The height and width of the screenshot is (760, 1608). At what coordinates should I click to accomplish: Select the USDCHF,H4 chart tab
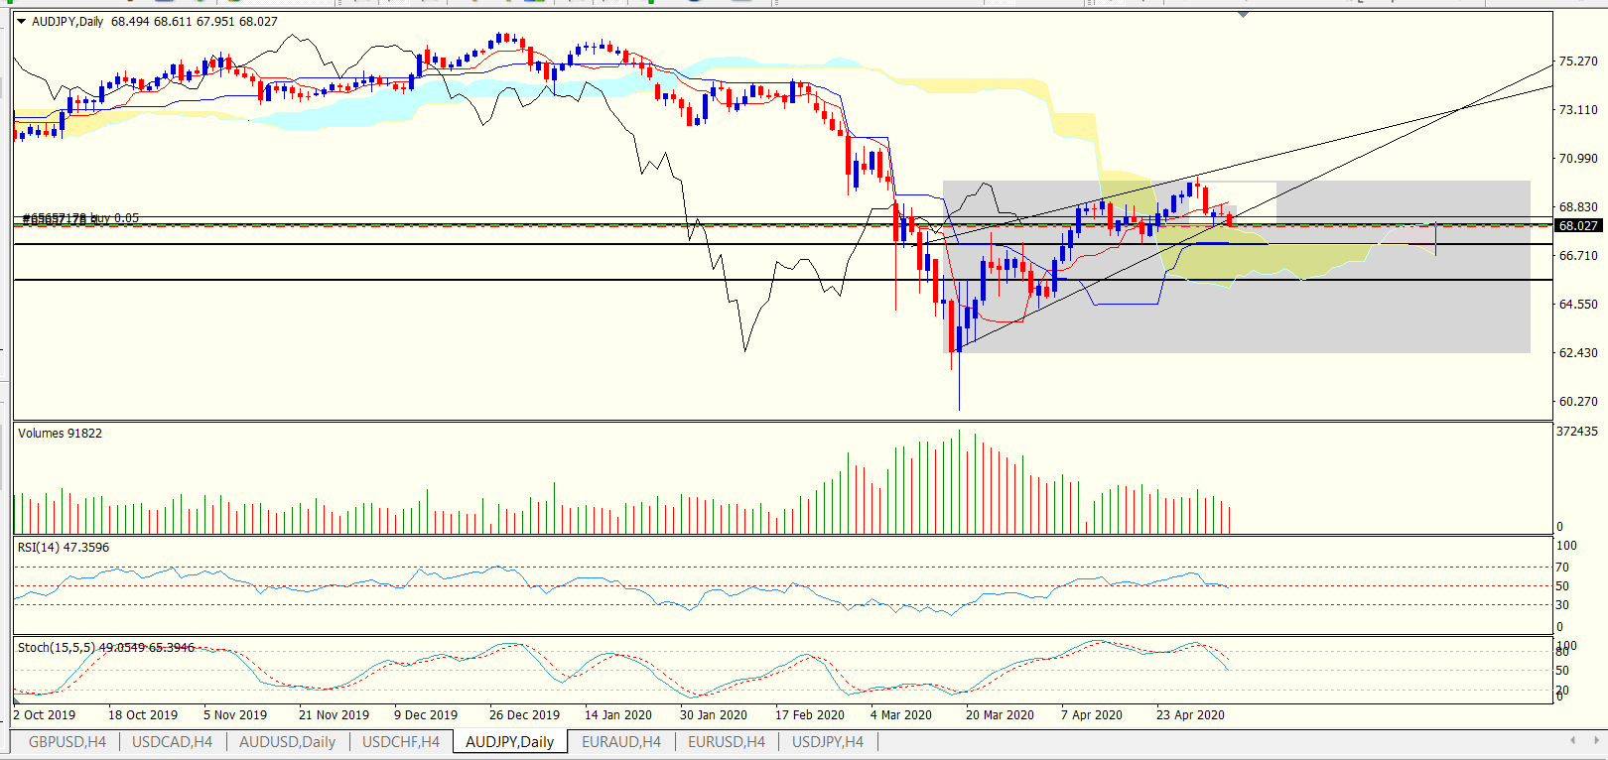pyautogui.click(x=401, y=741)
